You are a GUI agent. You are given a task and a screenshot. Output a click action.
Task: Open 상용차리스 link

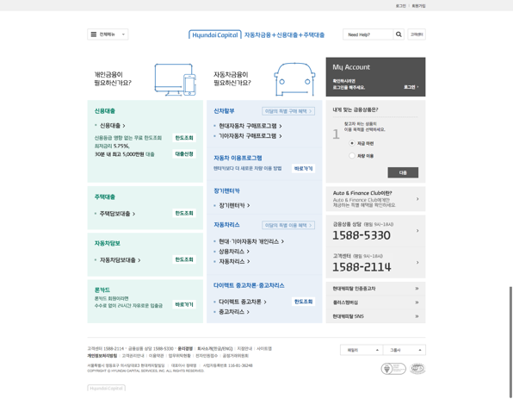pos(234,252)
